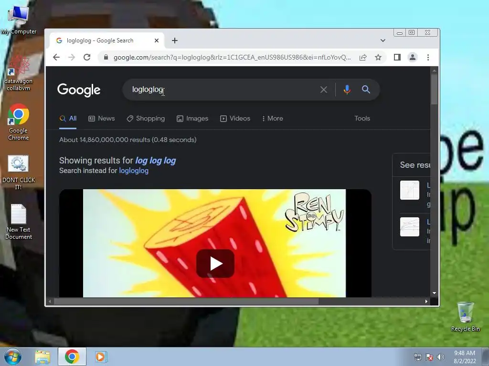The height and width of the screenshot is (366, 489).
Task: Open Windows Media Player from the taskbar
Action: coord(100,357)
